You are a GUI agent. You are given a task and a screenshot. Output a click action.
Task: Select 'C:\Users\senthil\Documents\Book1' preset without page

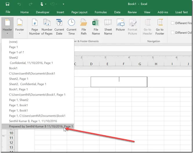coord(38,74)
